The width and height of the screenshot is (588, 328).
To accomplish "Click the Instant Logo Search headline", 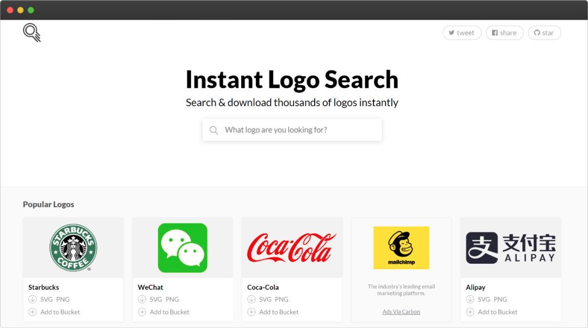I will 292,80.
